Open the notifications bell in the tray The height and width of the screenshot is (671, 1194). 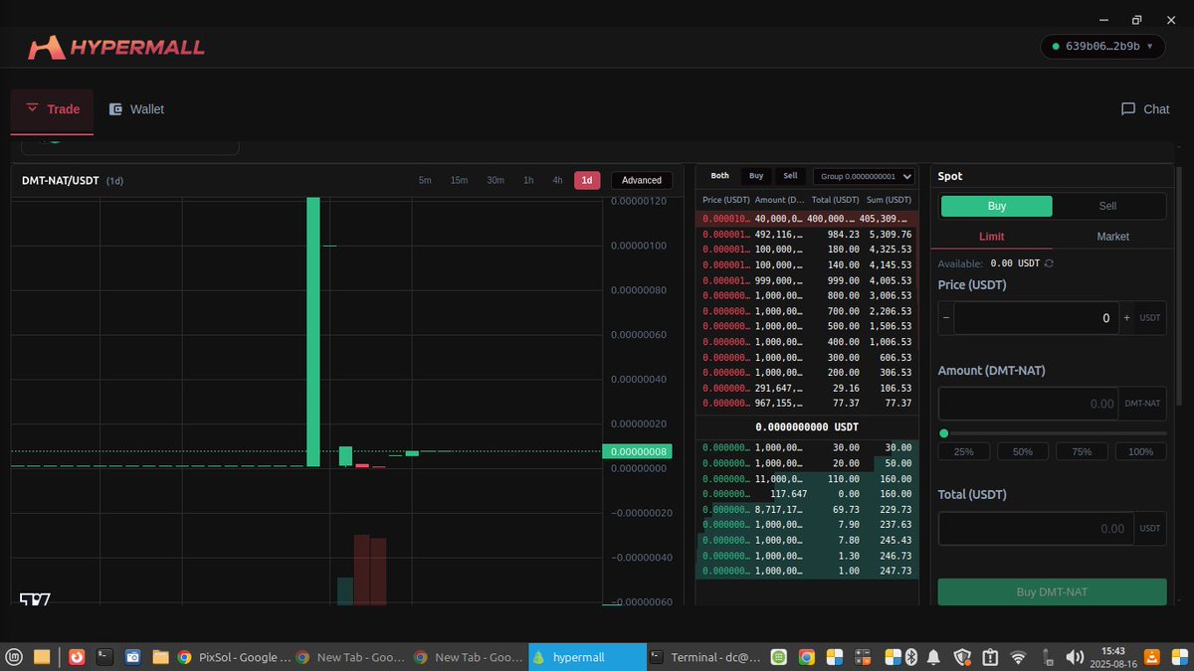934,657
